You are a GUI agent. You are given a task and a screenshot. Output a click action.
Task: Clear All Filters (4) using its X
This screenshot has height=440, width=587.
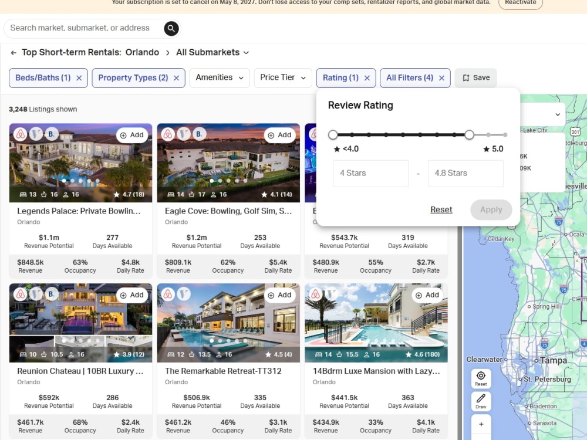[442, 78]
